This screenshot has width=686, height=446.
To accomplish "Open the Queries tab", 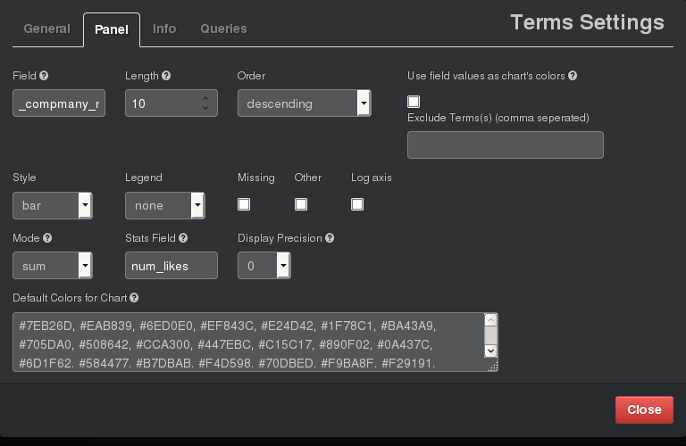I will [x=223, y=29].
